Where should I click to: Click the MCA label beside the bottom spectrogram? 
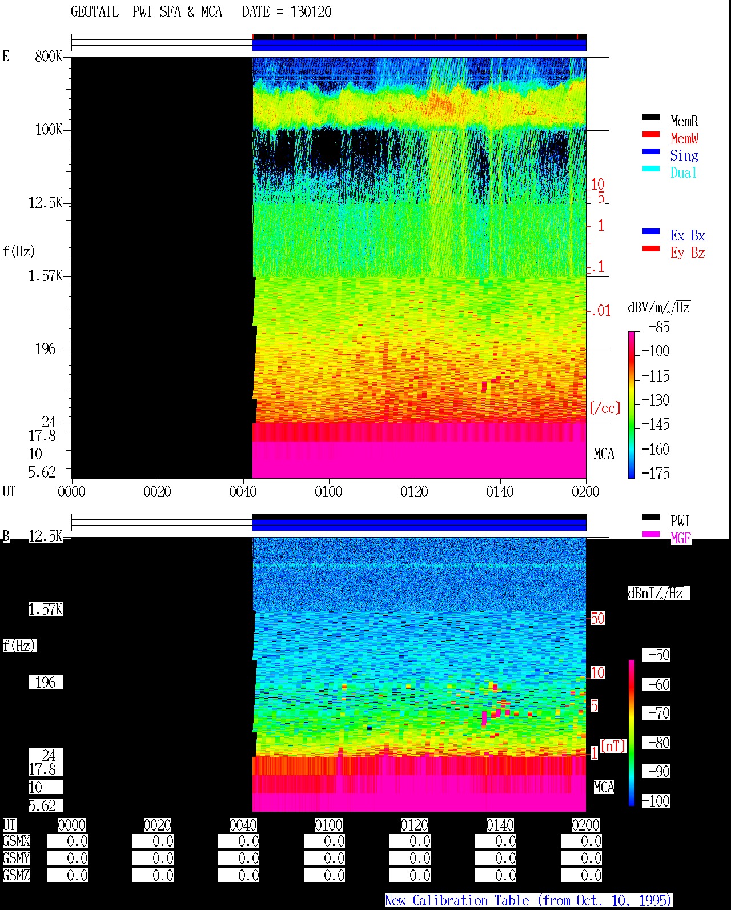[x=604, y=787]
